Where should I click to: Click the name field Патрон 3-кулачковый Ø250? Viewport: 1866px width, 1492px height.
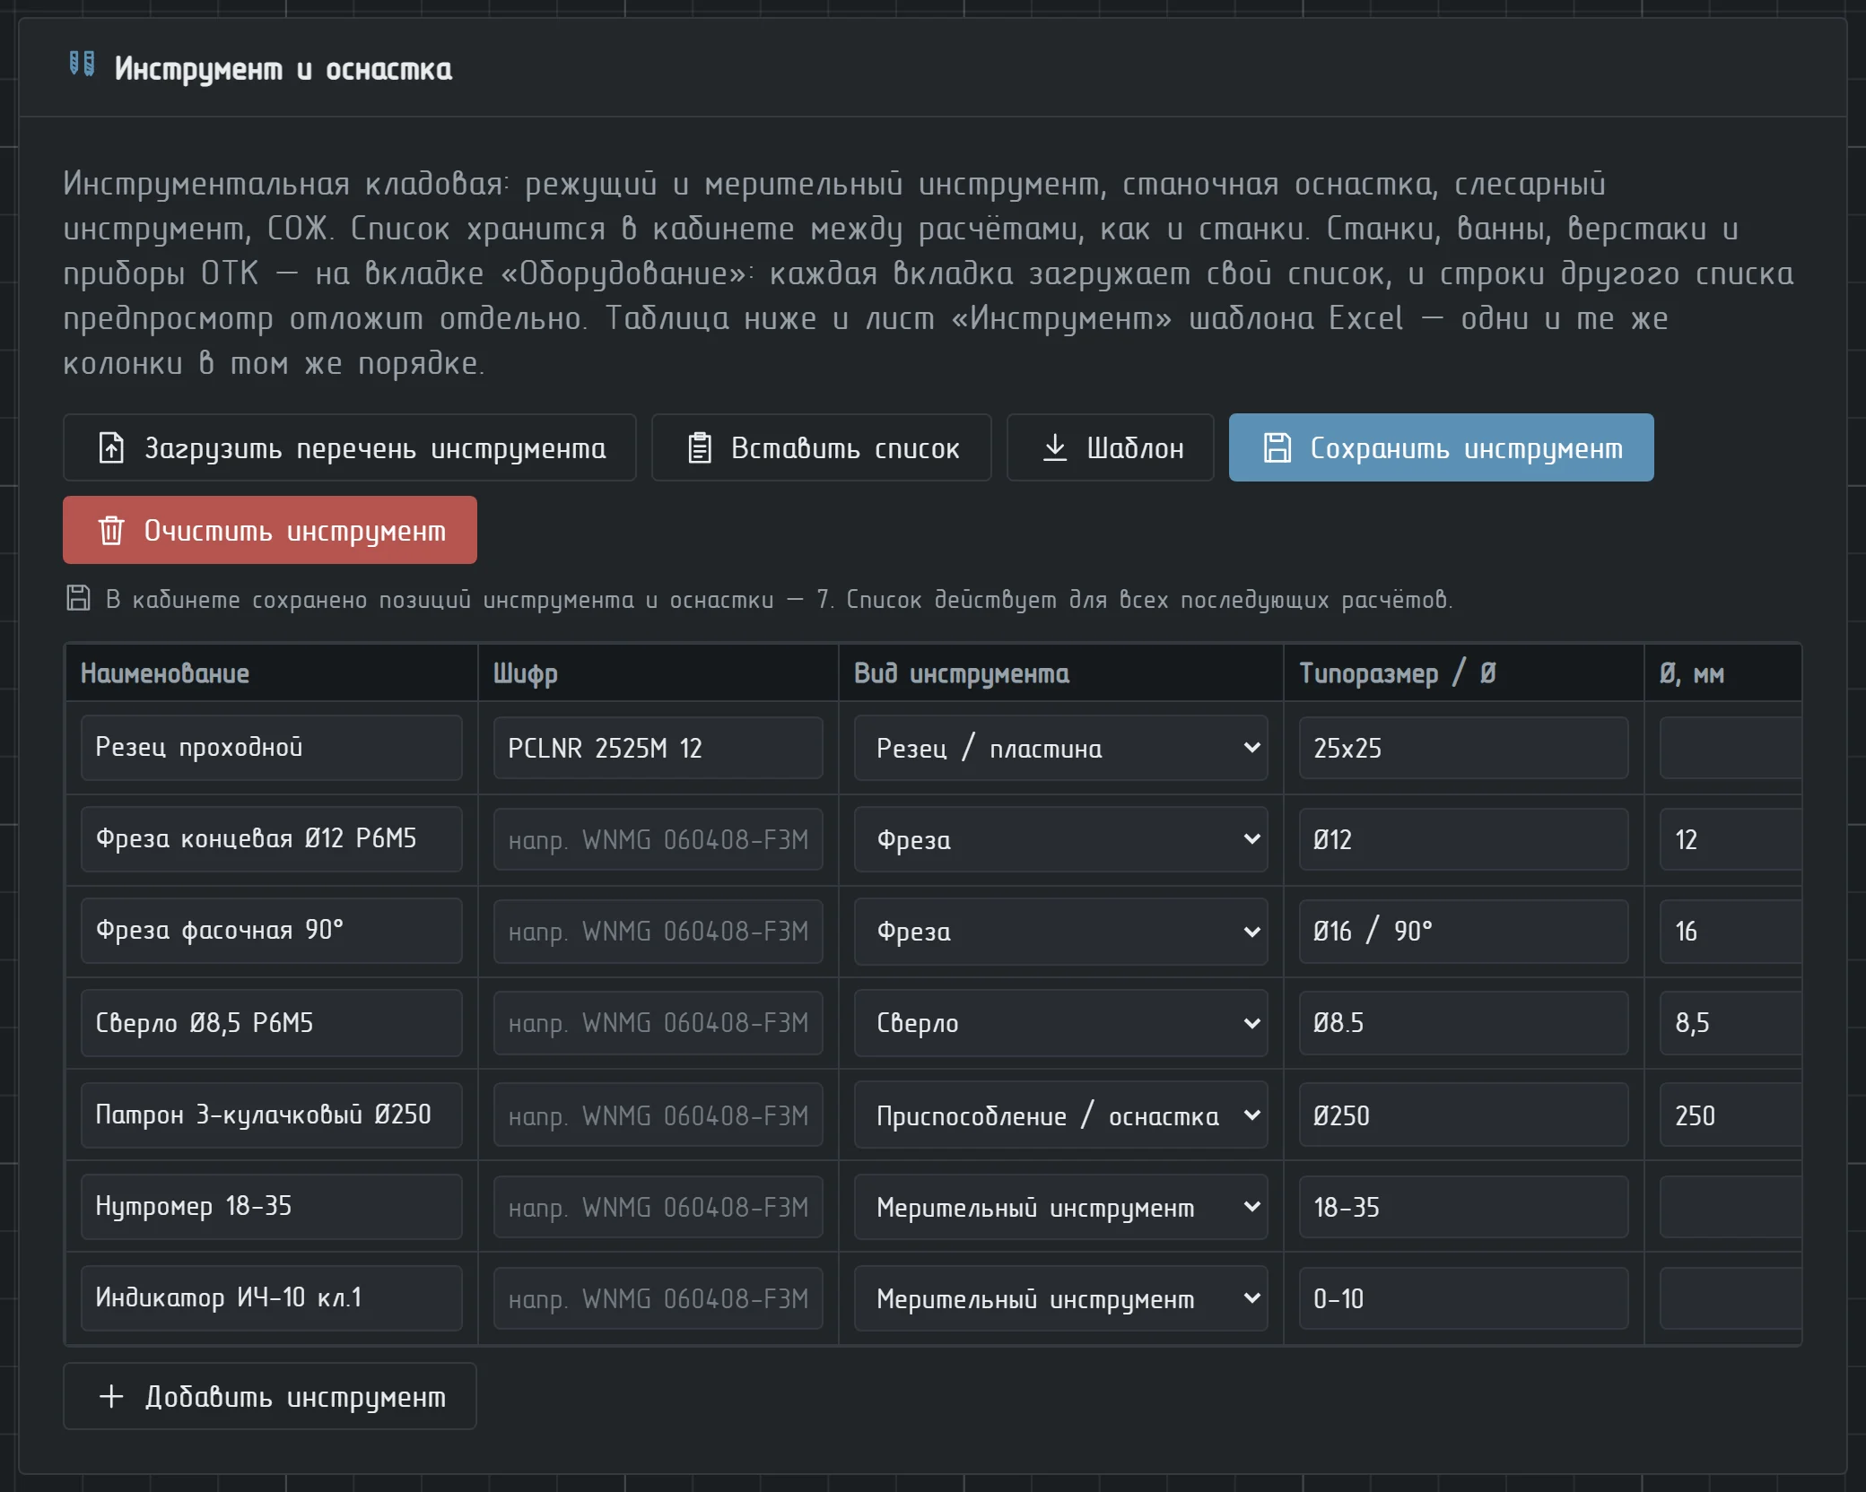coord(272,1115)
